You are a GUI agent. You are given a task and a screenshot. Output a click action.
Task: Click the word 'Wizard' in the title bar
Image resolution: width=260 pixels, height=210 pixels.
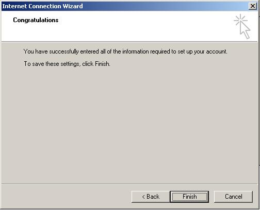coord(73,6)
